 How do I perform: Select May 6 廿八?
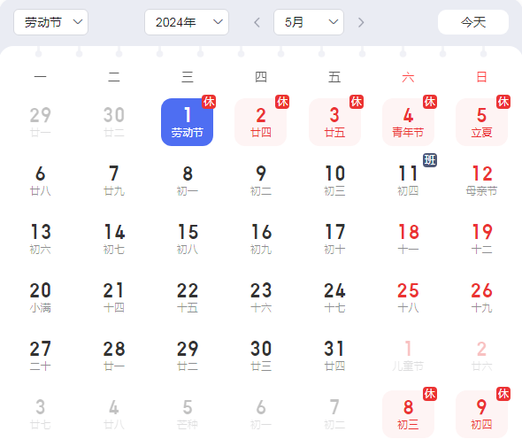40,181
